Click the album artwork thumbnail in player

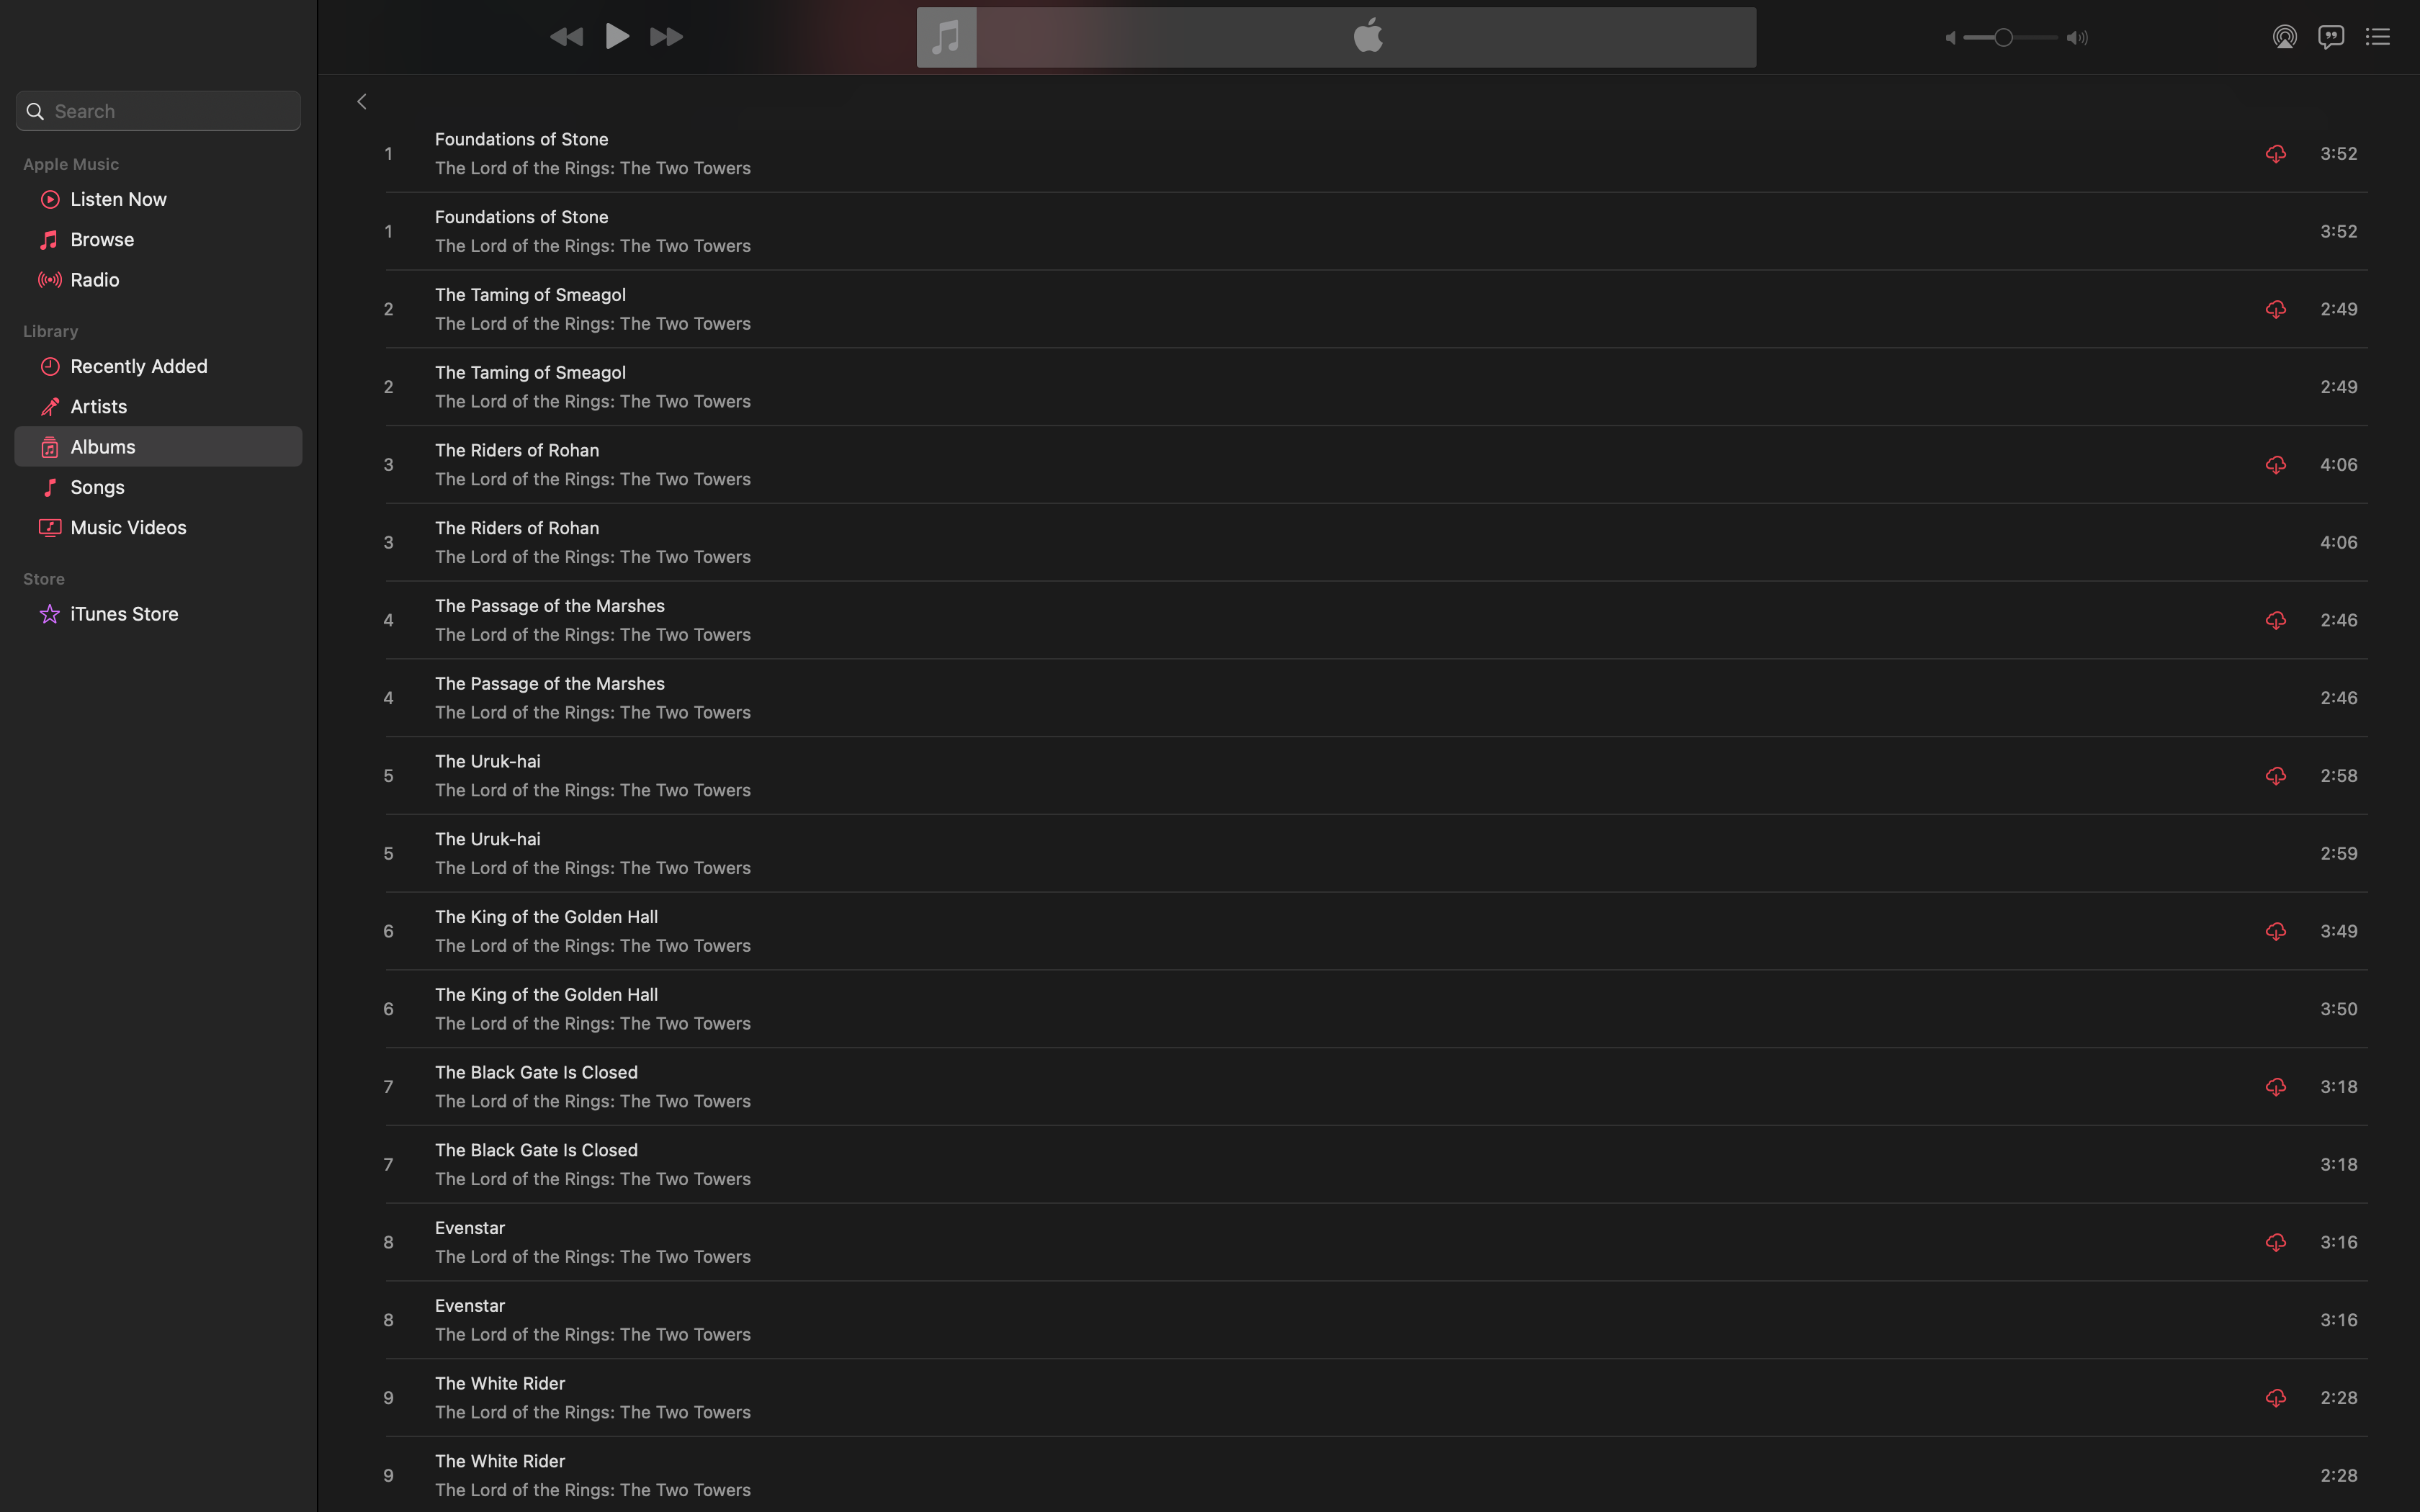pyautogui.click(x=946, y=38)
